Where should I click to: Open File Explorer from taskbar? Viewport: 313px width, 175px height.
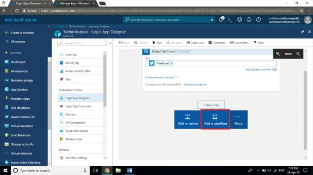pos(118,170)
